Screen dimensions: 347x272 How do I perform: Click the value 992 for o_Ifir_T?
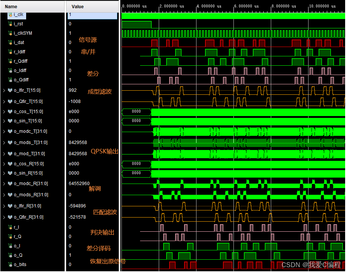tap(72, 90)
